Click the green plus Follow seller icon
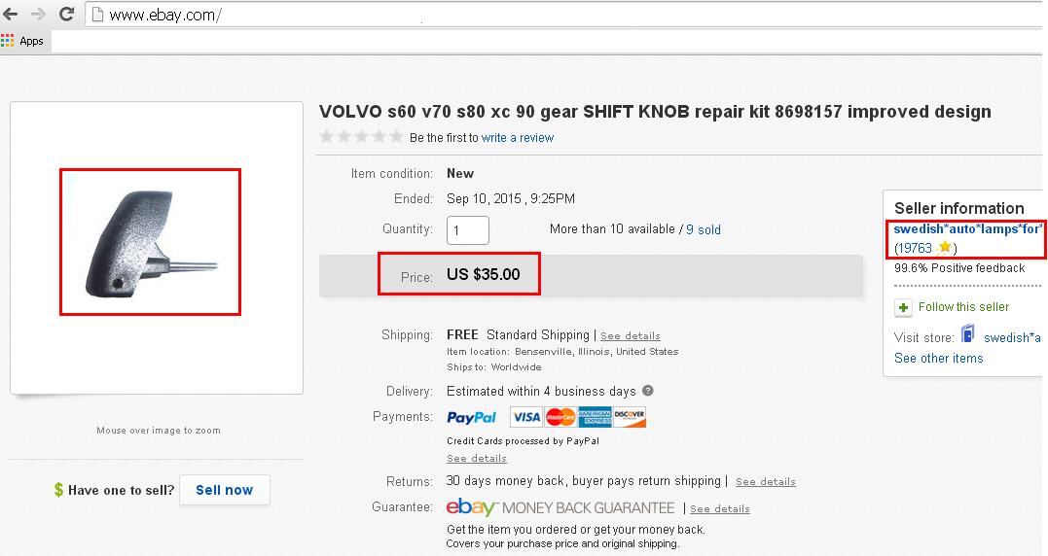Image resolution: width=1048 pixels, height=556 pixels. pos(903,307)
